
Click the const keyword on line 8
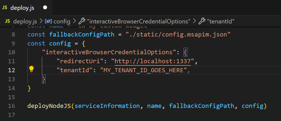tap(36, 34)
